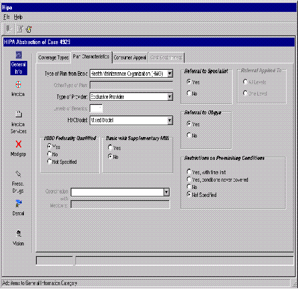Open the File menu
The image size is (298, 289).
(x=7, y=17)
